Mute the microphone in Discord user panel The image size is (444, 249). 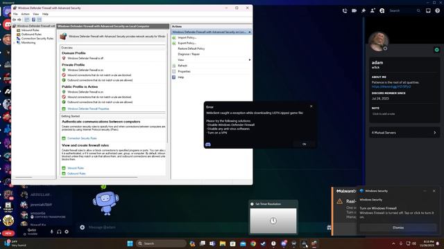click(x=51, y=232)
